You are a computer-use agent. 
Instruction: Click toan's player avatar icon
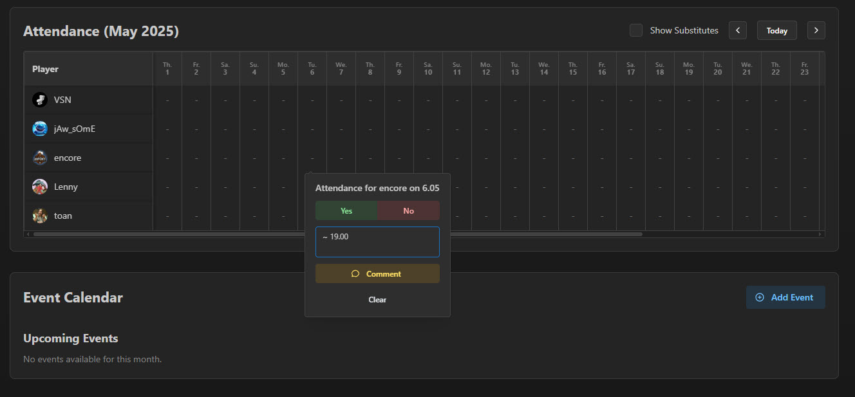[x=40, y=216]
